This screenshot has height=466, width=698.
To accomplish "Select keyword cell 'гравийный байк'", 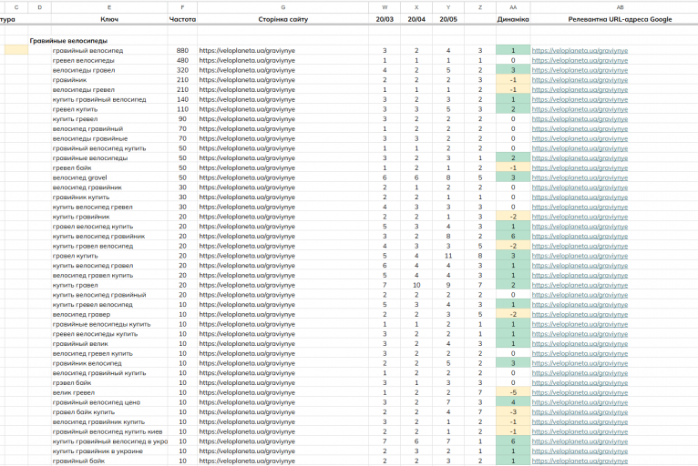I will 109,461.
